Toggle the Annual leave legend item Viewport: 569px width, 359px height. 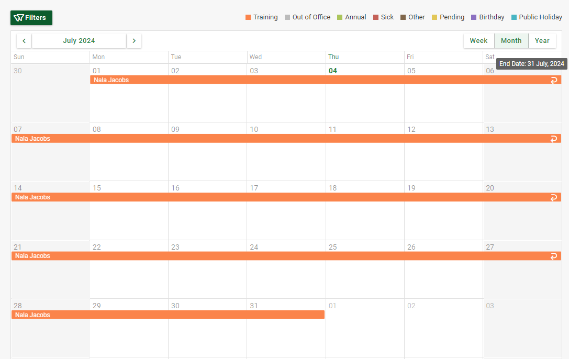coord(351,17)
